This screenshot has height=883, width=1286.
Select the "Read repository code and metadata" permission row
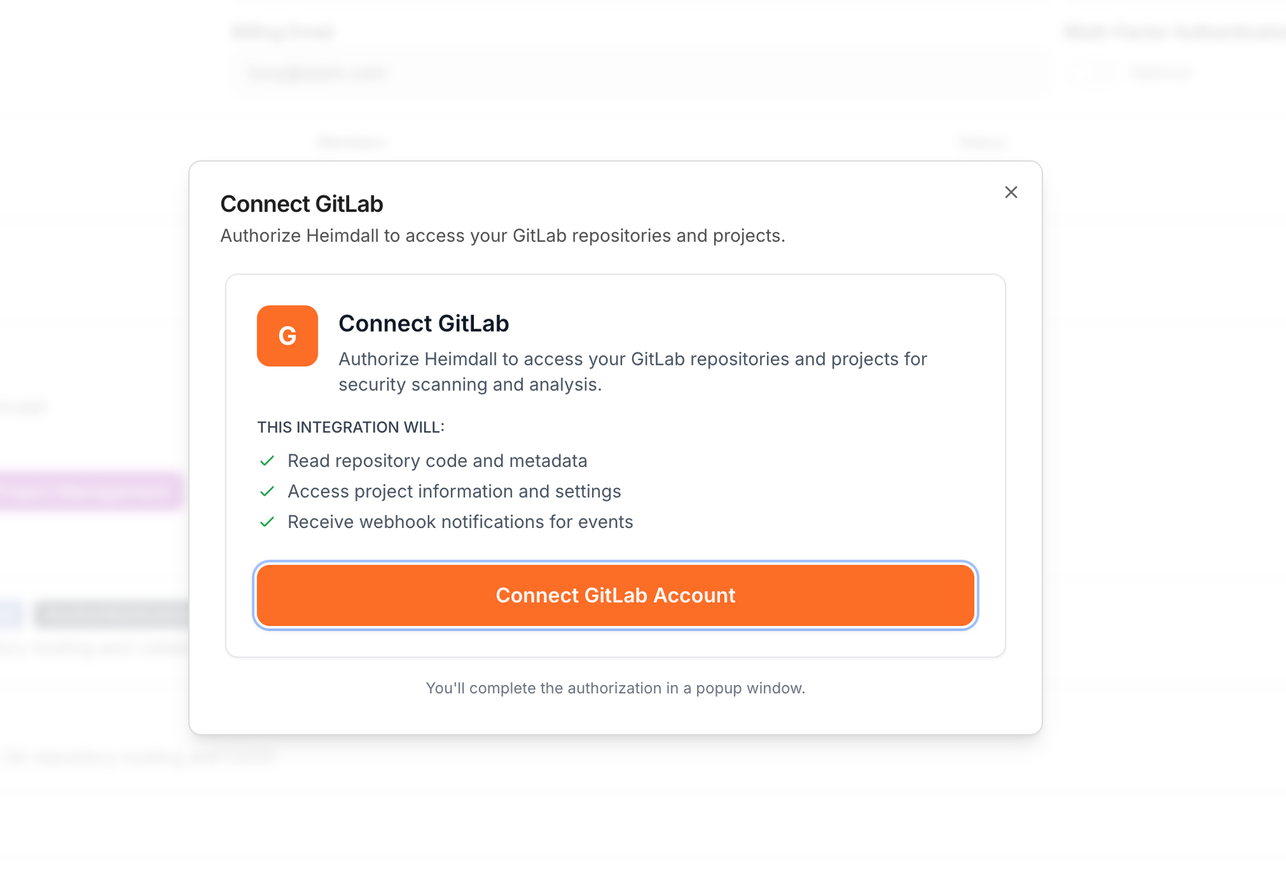[x=438, y=460]
